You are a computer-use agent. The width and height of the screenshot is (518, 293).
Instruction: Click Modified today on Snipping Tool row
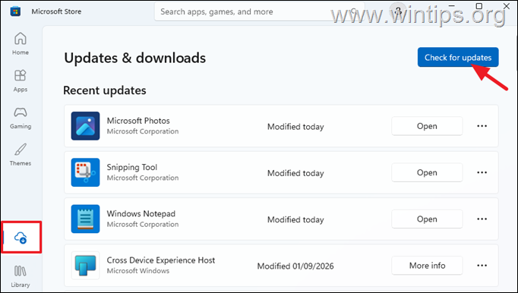pos(295,173)
